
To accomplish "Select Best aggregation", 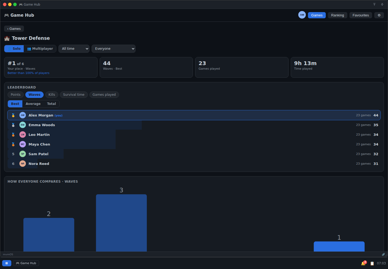I will 15,104.
